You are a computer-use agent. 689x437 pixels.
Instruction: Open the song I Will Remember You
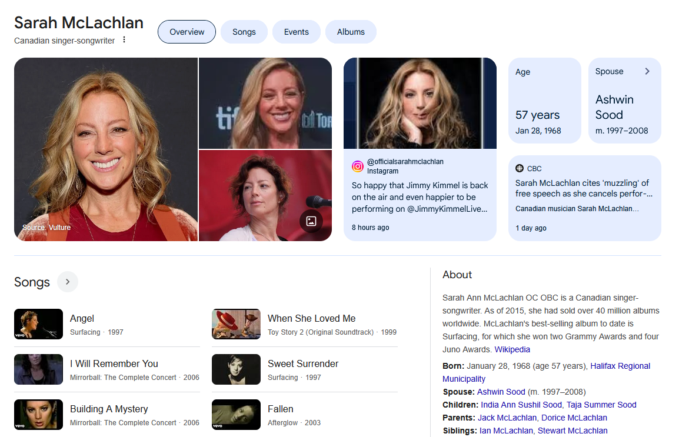point(114,363)
